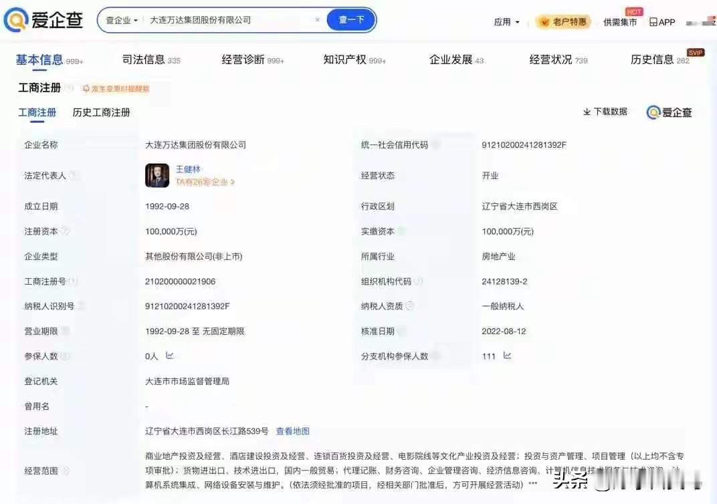Click the help icon next to 实缴资本
Image resolution: width=717 pixels, height=504 pixels.
point(401,231)
